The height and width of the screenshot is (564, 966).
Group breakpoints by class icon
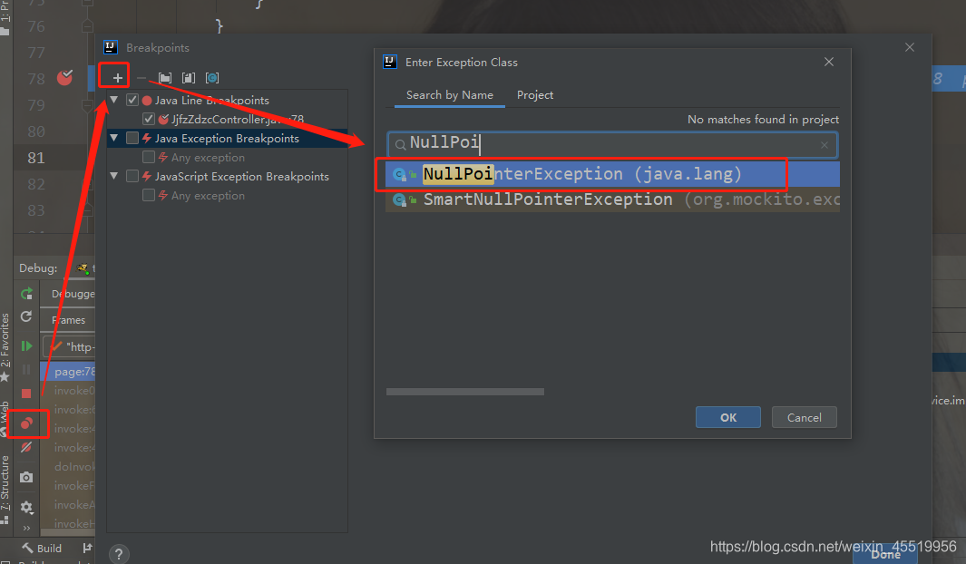tap(212, 78)
